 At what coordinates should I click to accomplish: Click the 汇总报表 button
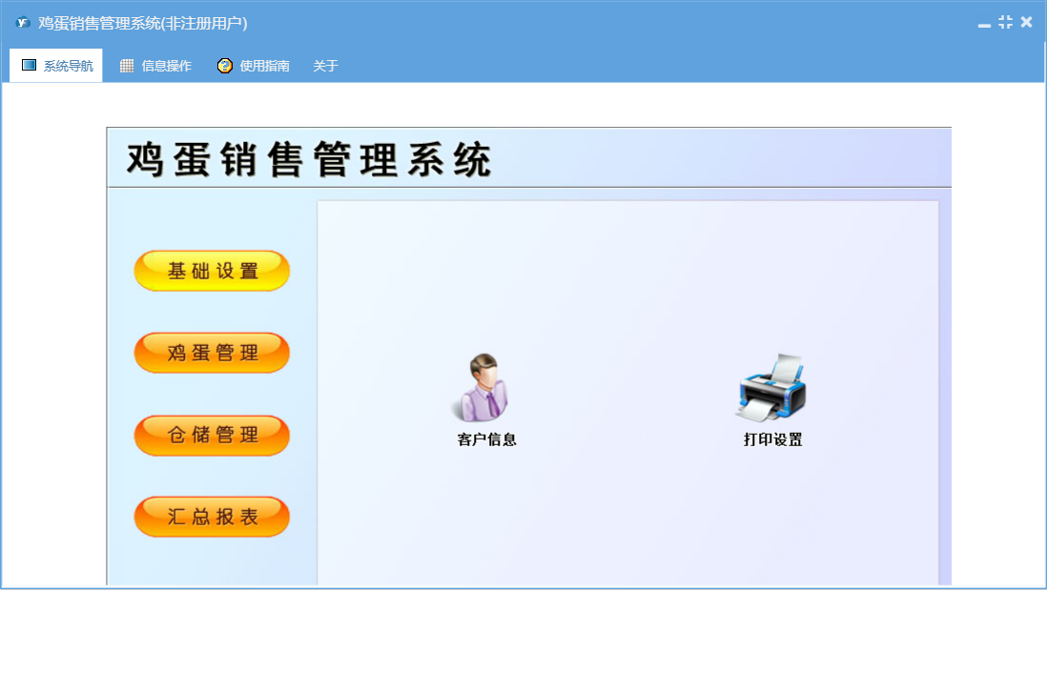(x=212, y=517)
